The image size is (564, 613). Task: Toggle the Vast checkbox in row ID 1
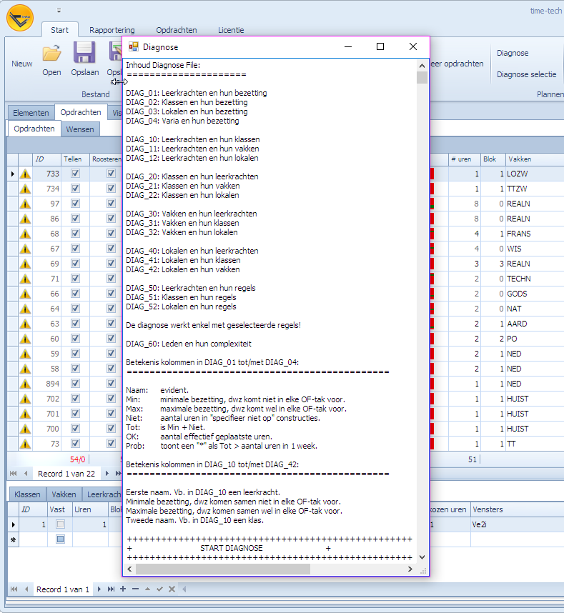(60, 524)
